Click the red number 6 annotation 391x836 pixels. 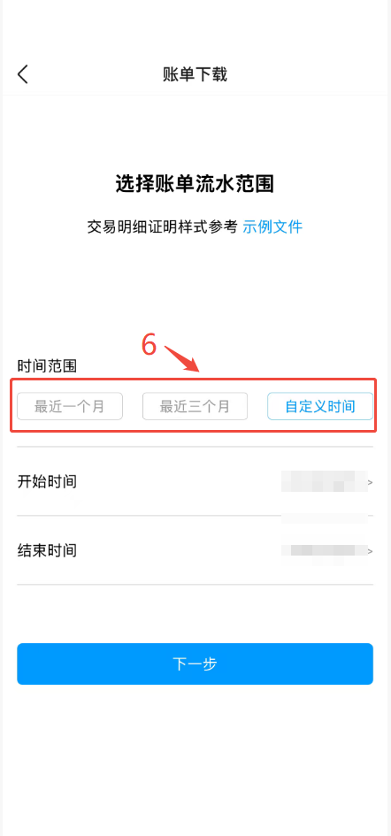pos(149,345)
